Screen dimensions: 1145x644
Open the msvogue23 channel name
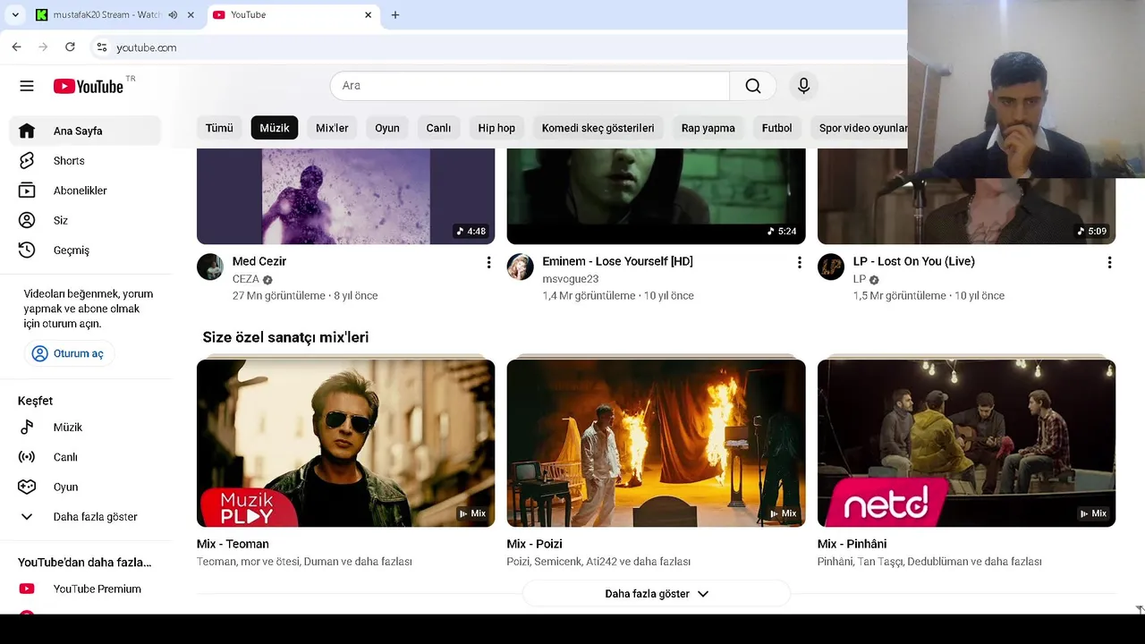pyautogui.click(x=570, y=279)
